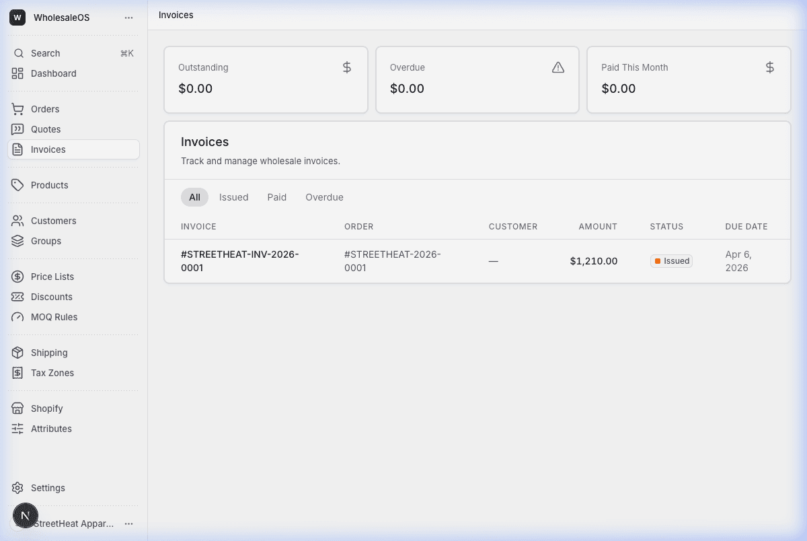Click the Overdue warning triangle icon
This screenshot has width=807, height=541.
point(558,67)
